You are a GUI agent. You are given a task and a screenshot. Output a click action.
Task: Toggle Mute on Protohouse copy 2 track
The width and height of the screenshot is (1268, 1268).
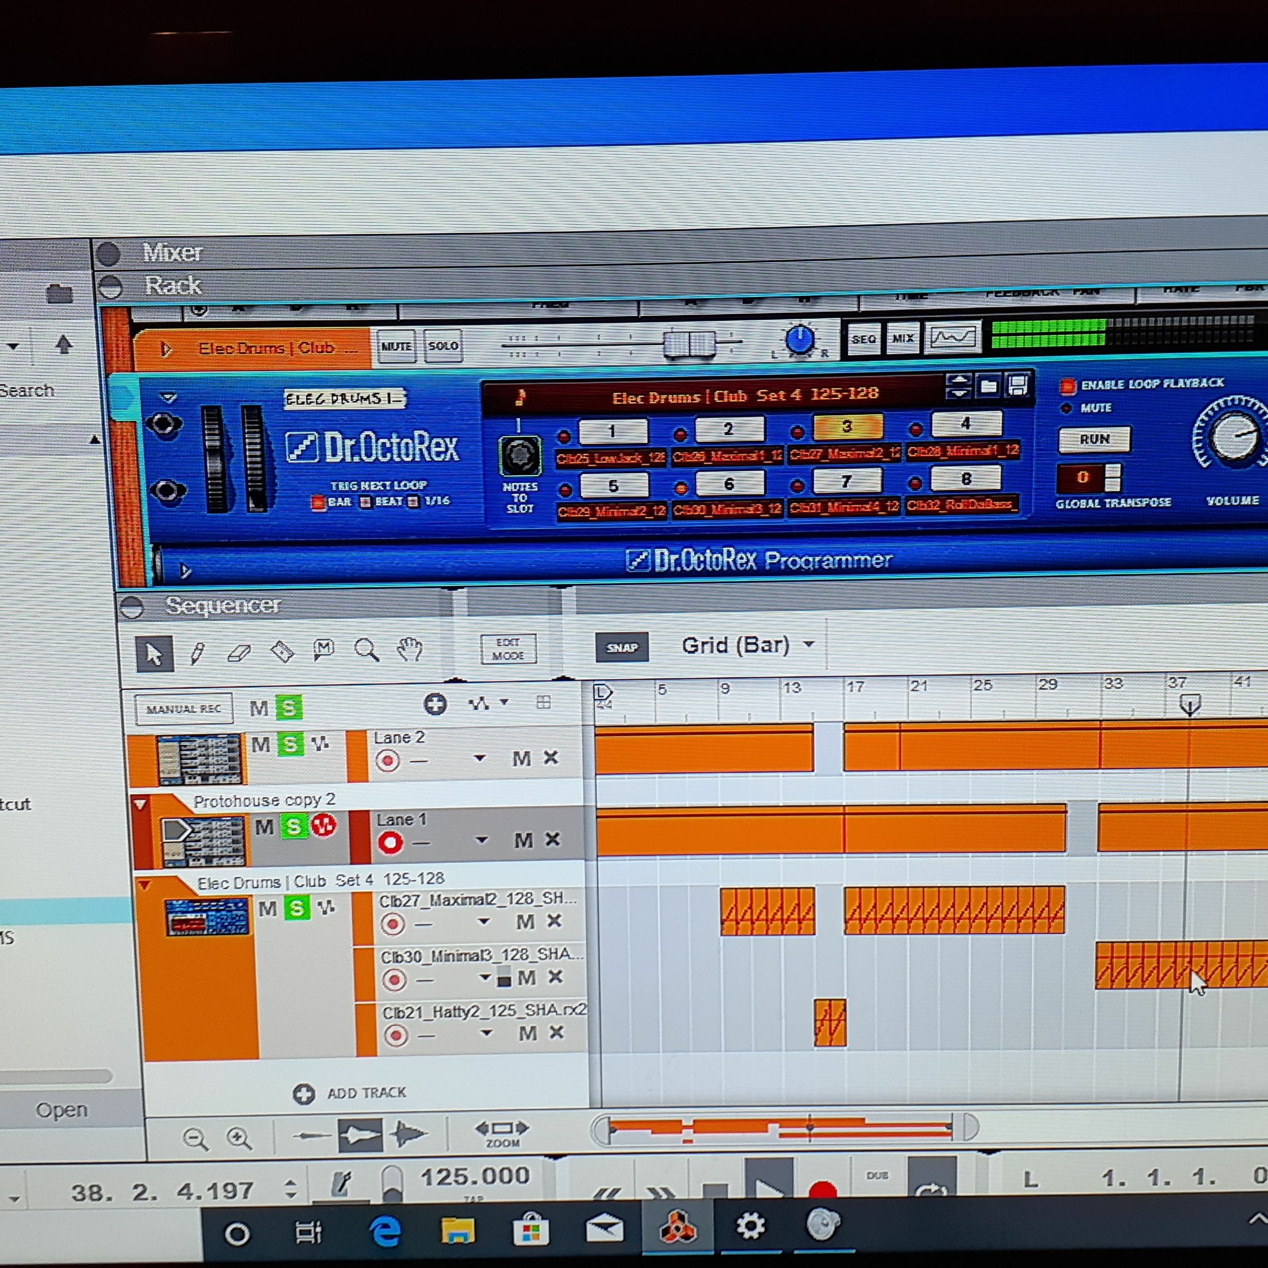point(264,827)
